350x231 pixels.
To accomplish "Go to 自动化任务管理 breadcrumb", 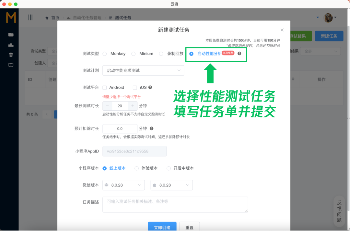I will point(87,18).
